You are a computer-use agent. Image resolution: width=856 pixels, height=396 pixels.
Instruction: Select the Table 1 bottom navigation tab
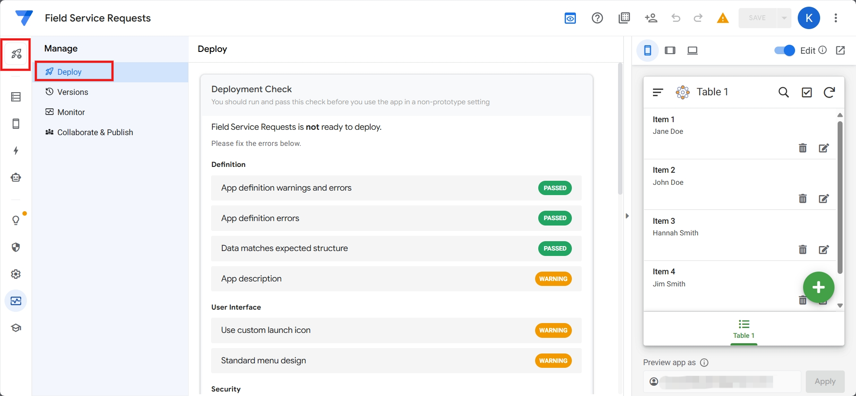(x=744, y=330)
